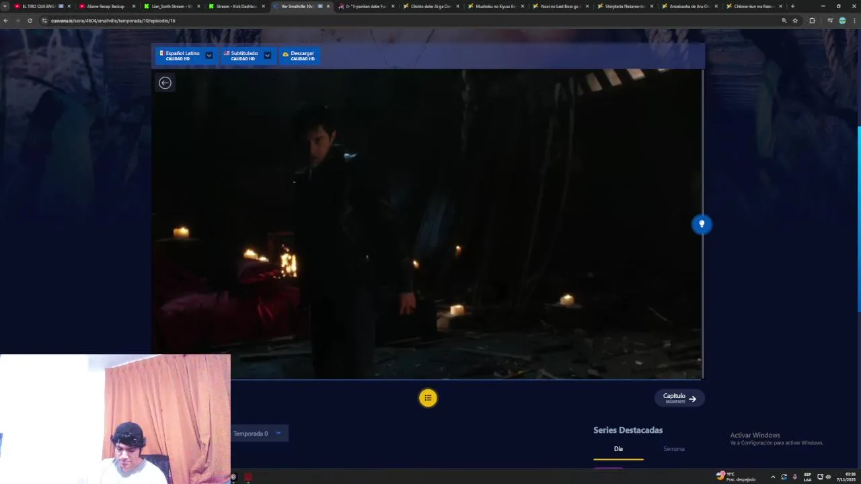The height and width of the screenshot is (484, 861).
Task: Toggle lights with the blue lightbulb button
Action: (702, 224)
